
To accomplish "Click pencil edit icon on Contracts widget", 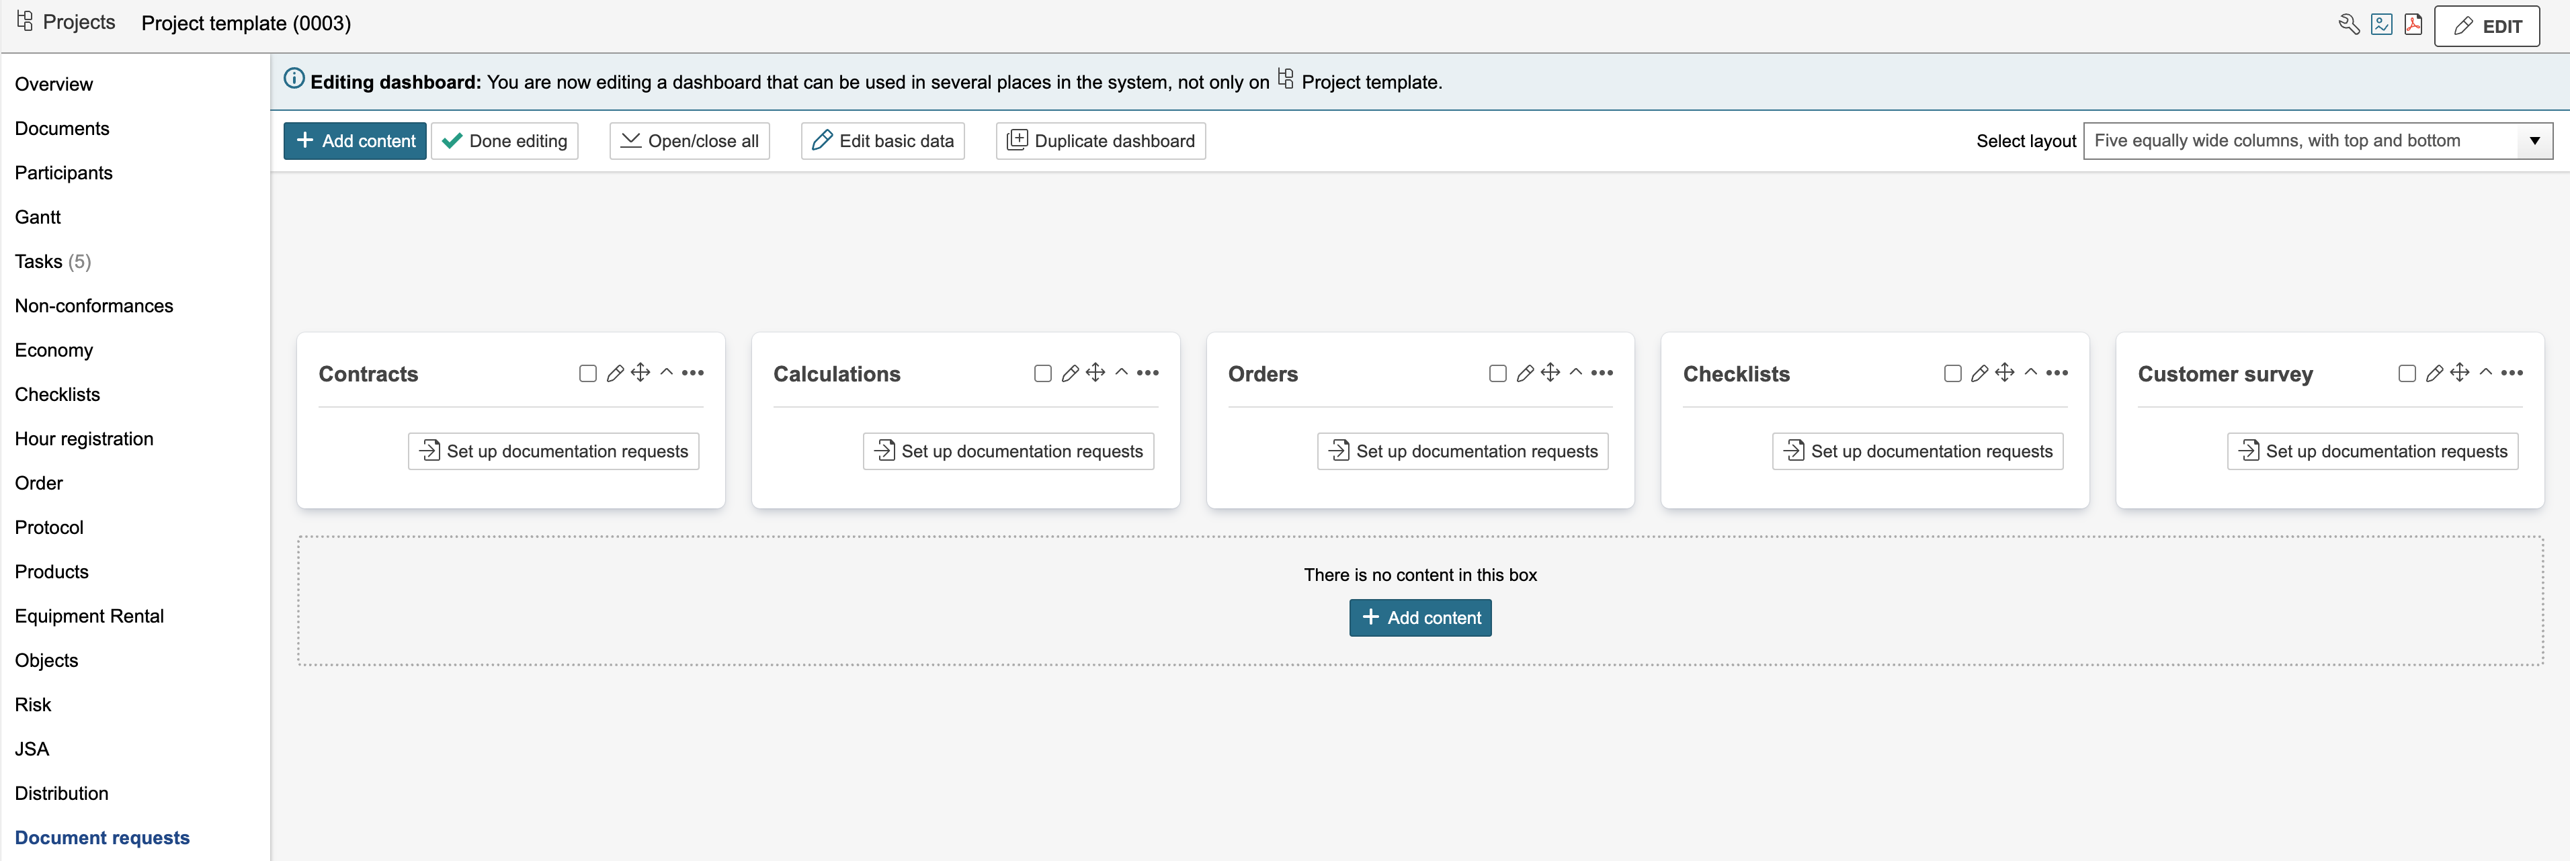I will click(616, 373).
